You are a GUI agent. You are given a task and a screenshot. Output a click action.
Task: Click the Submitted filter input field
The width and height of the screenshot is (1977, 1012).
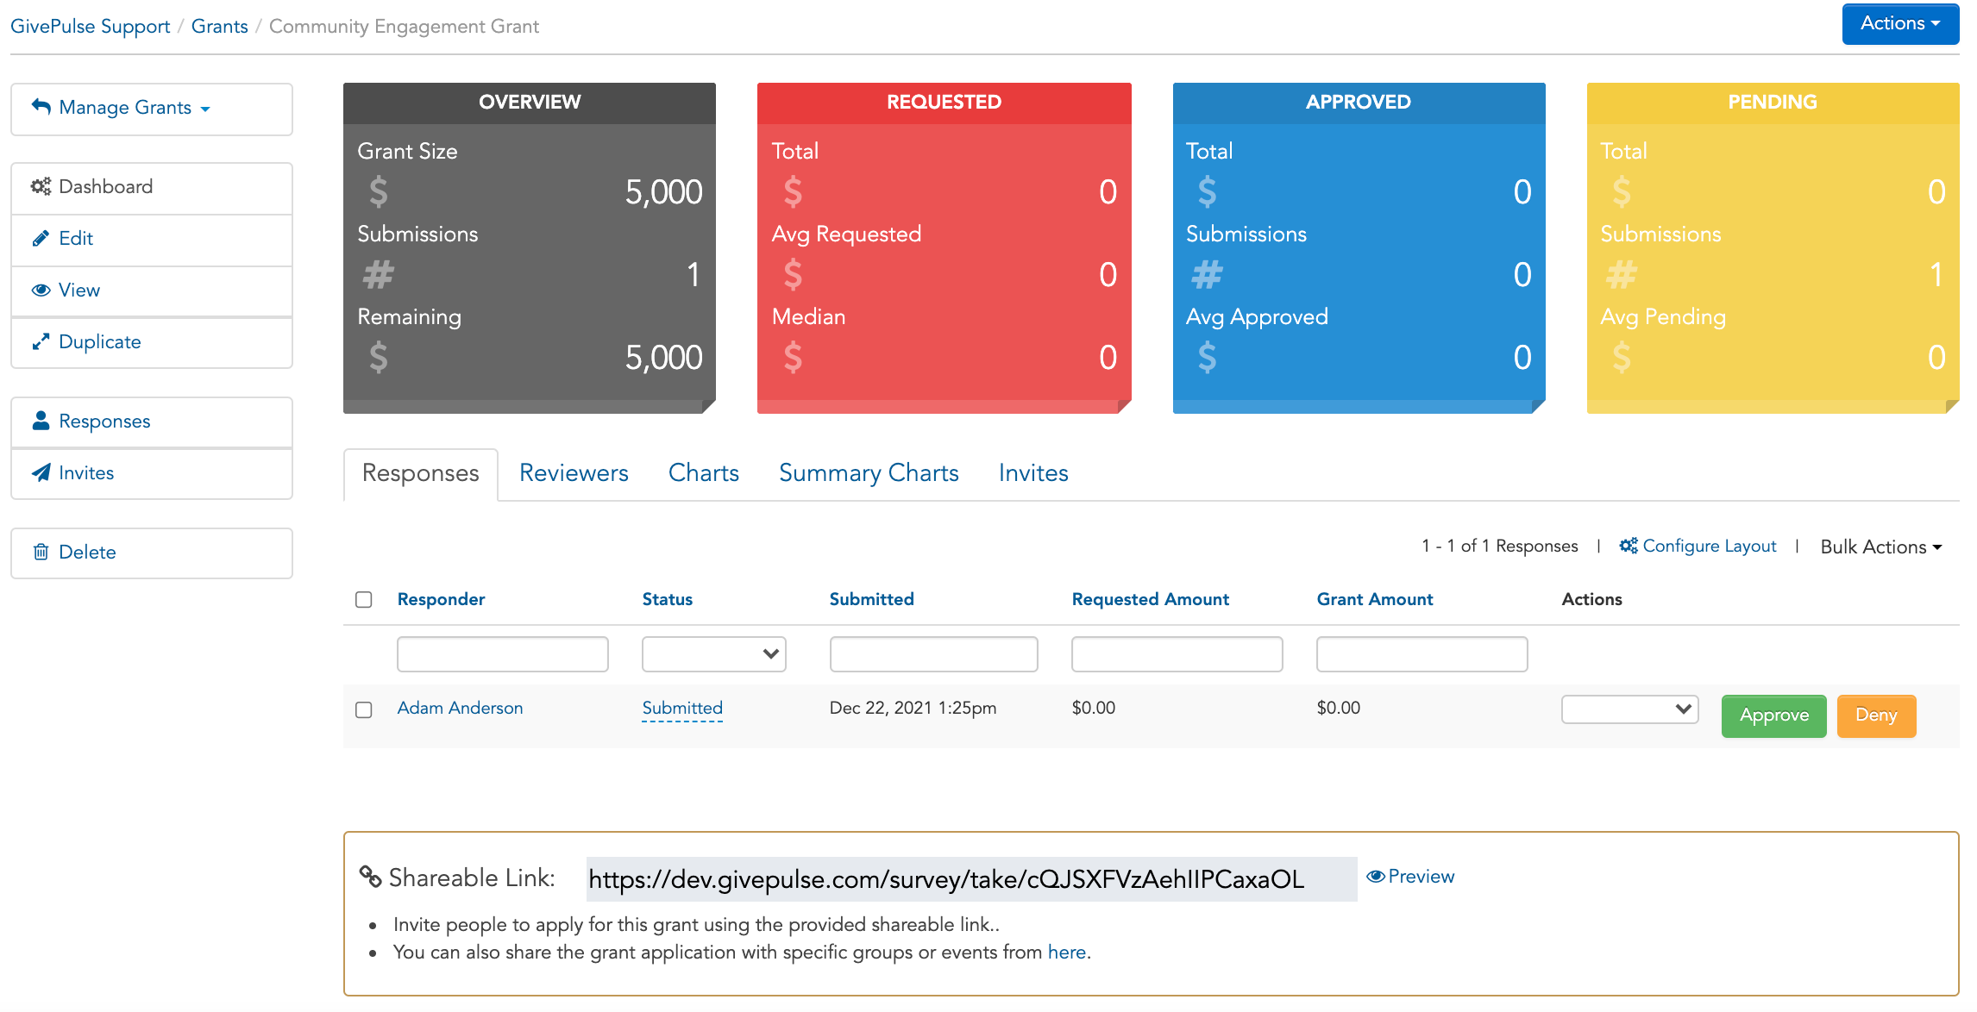coord(933,654)
